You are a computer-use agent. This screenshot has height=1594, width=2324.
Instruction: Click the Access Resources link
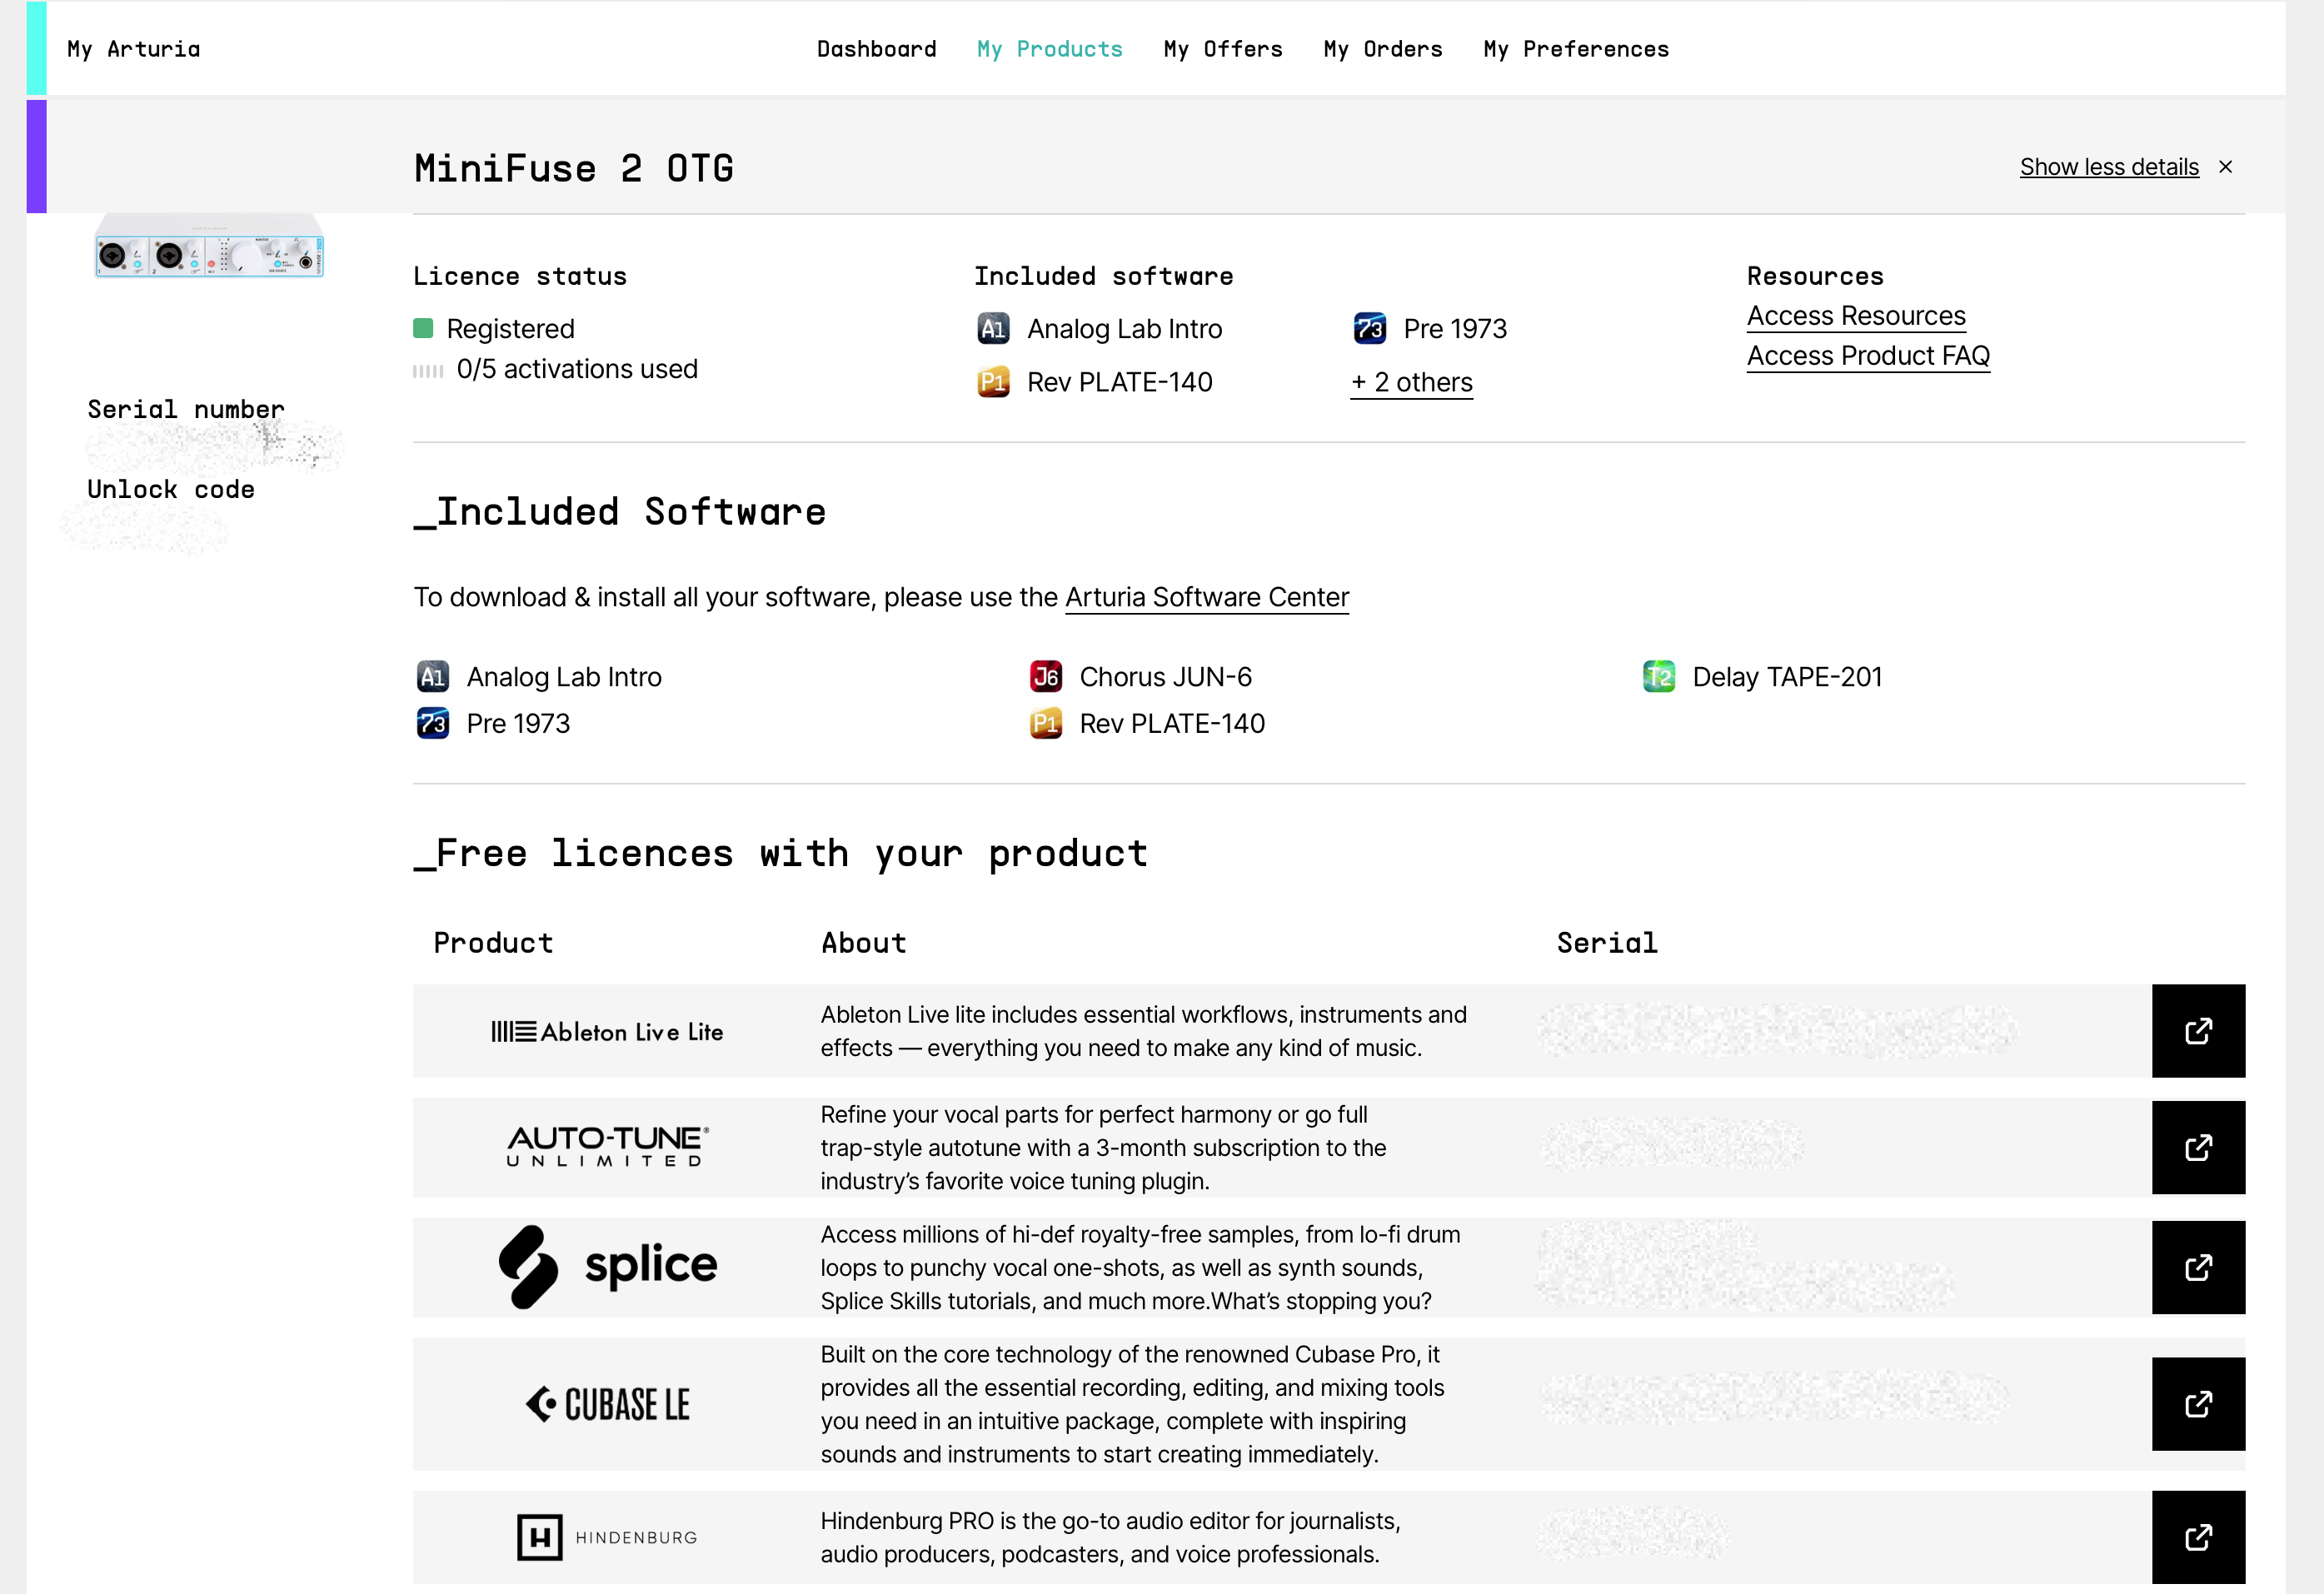1855,316
